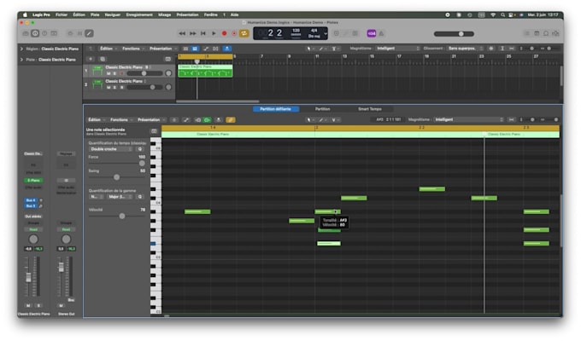The height and width of the screenshot is (341, 581).
Task: Open the Mixer from control bar
Action: pyautogui.click(x=79, y=33)
